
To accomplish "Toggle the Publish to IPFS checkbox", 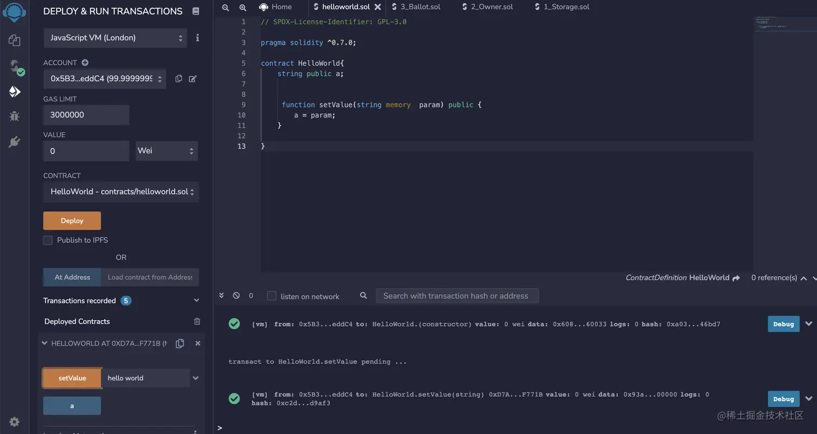I will point(48,240).
